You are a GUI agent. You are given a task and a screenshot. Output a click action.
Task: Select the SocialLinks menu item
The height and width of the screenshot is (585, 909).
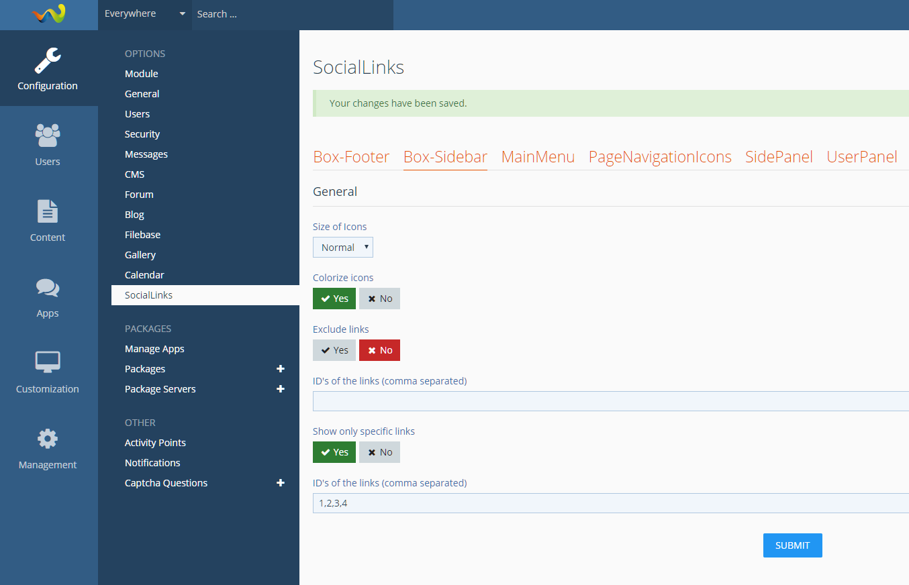tap(205, 295)
